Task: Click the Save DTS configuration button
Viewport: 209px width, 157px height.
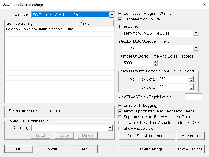Action: point(64,135)
